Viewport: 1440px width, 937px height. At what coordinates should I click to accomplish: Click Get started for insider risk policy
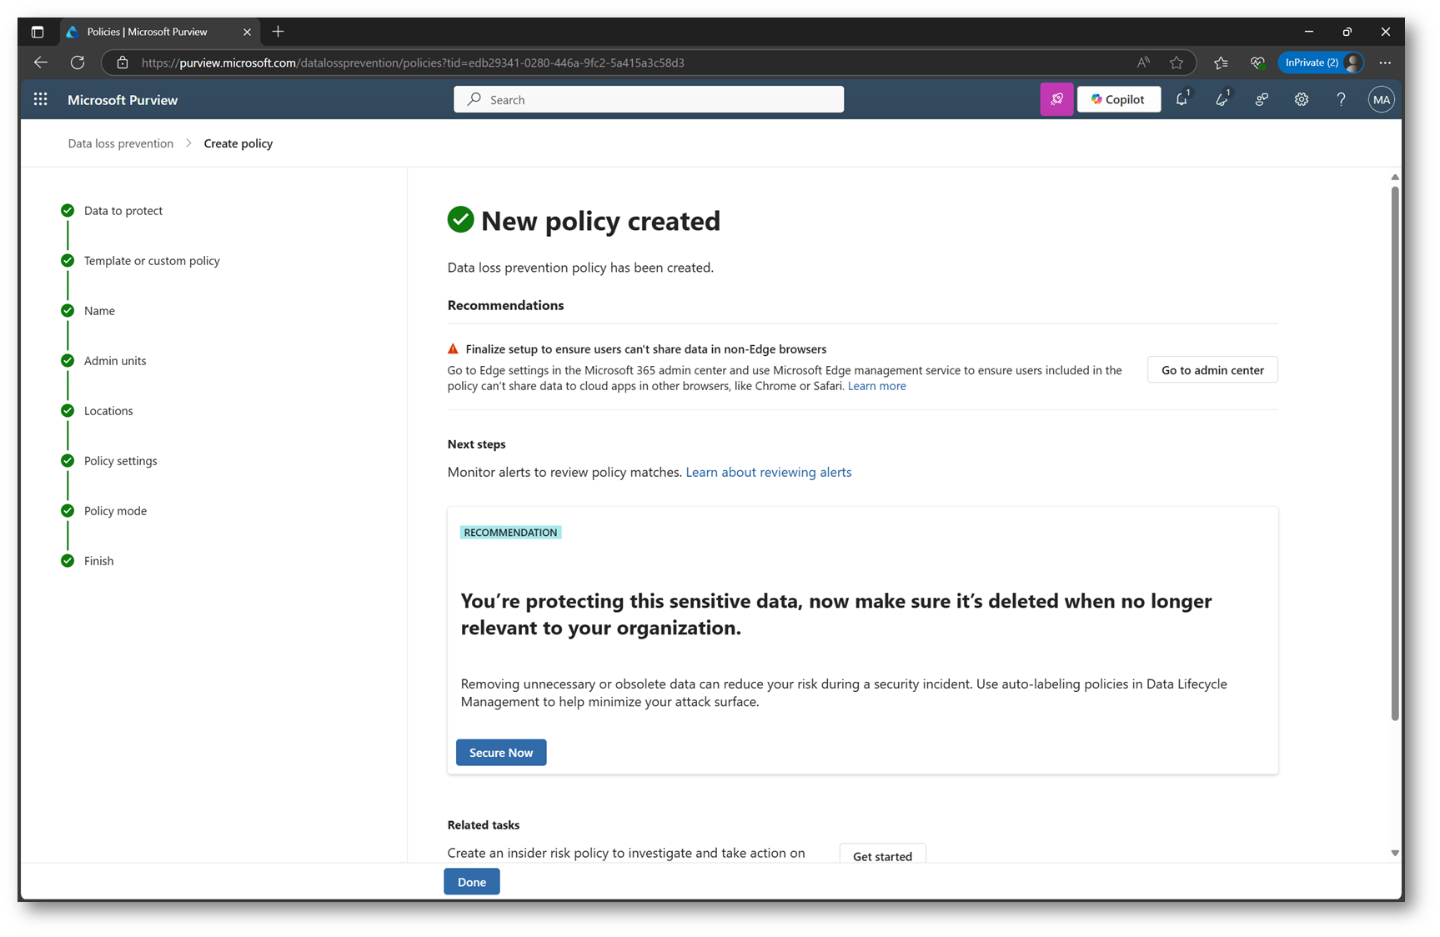(x=882, y=855)
